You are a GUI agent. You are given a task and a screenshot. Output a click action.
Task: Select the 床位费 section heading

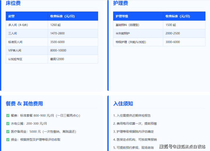pyautogui.click(x=13, y=3)
